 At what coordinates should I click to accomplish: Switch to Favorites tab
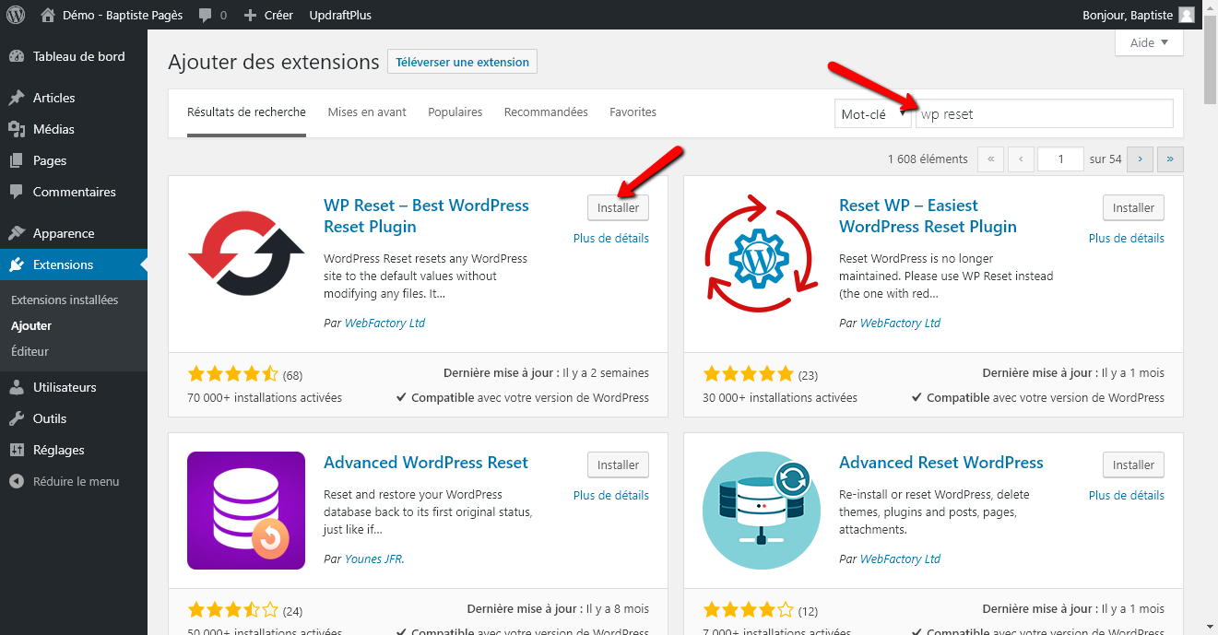[633, 112]
